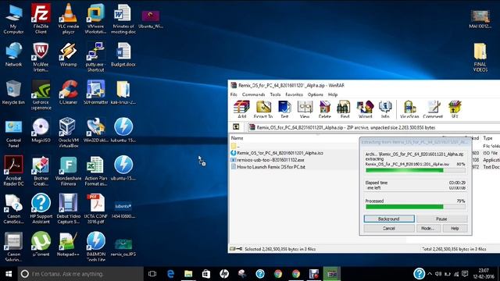Click the Comment toolbar icon

click(433, 109)
